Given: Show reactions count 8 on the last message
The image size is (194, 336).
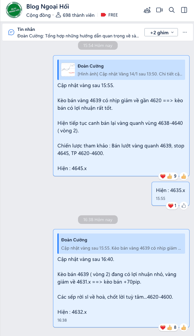Looking at the screenshot, I should click(169, 327).
